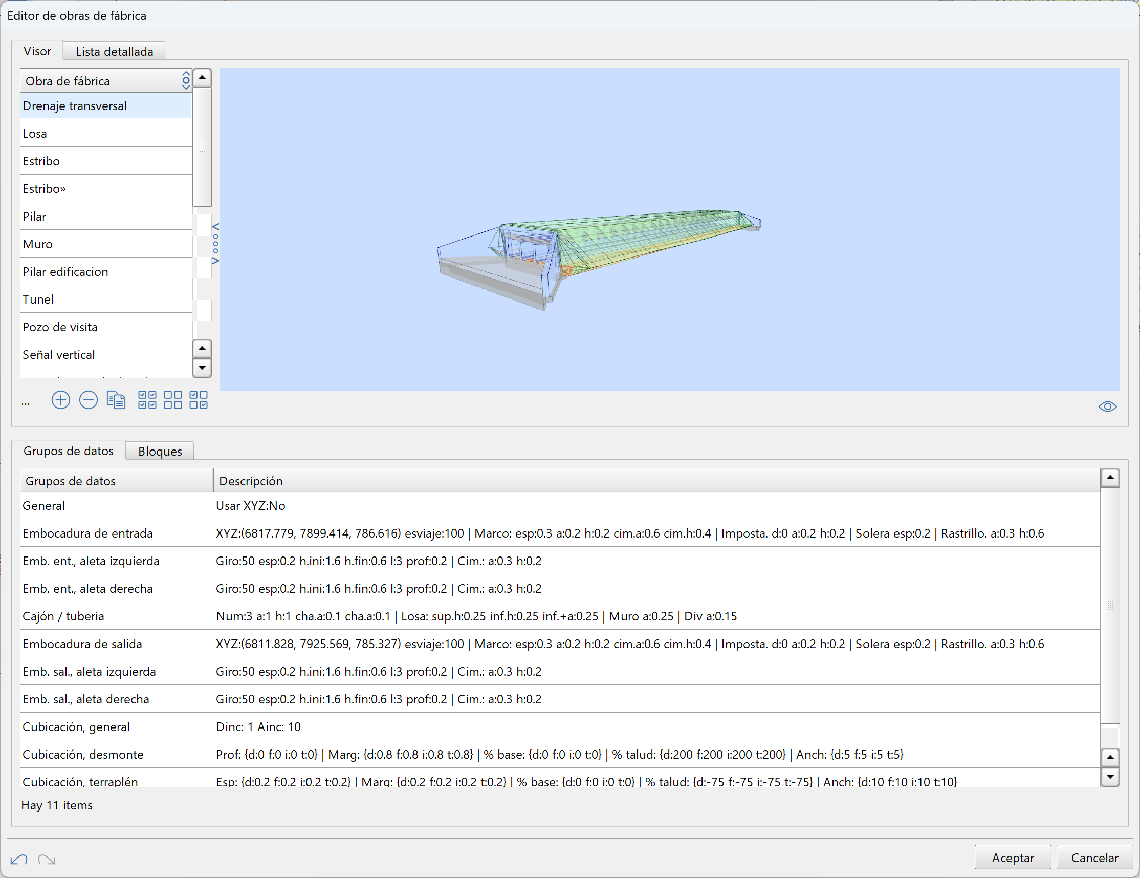Click the three-dots label left of the plus icon
Viewport: 1140px width, 878px height.
[26, 402]
